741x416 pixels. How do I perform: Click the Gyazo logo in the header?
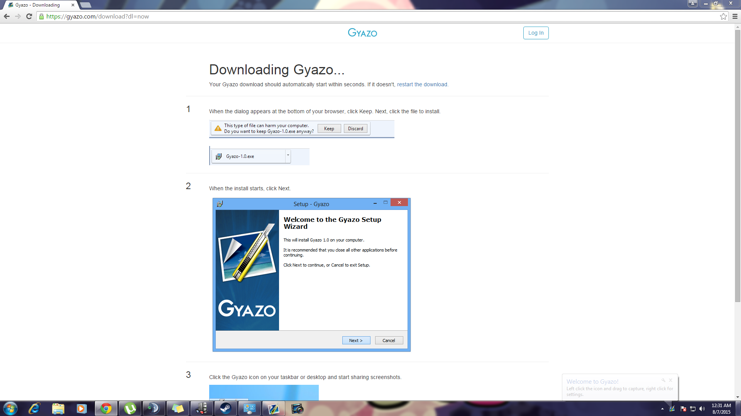click(x=362, y=33)
